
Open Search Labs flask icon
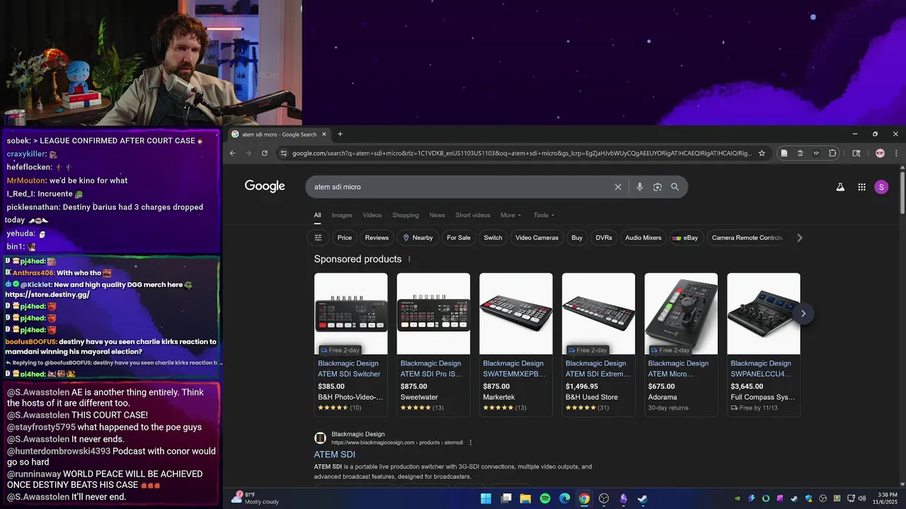[x=840, y=187]
